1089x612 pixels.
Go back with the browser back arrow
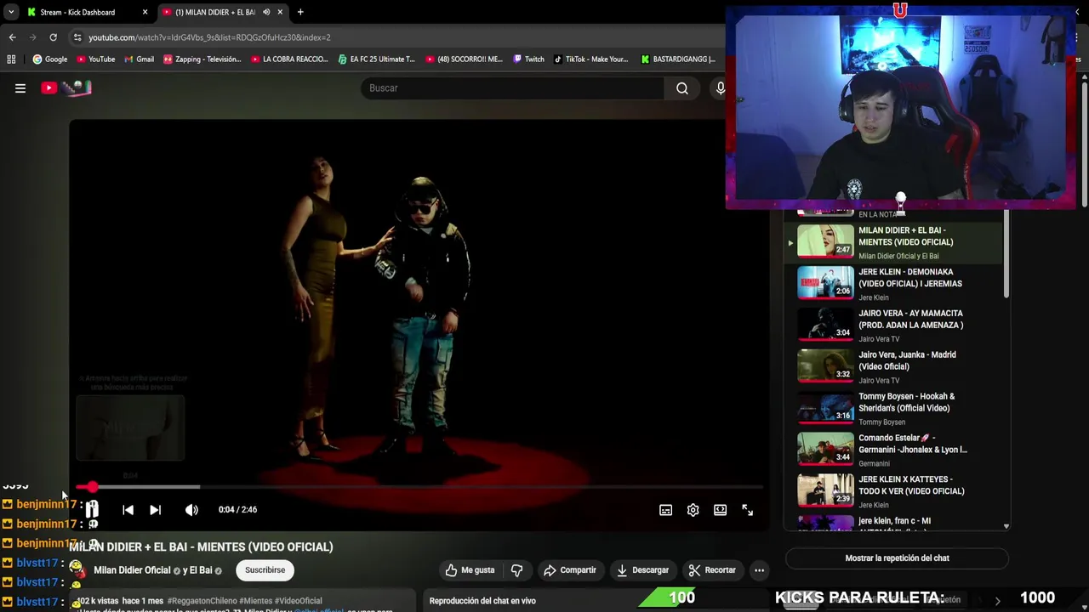(12, 37)
